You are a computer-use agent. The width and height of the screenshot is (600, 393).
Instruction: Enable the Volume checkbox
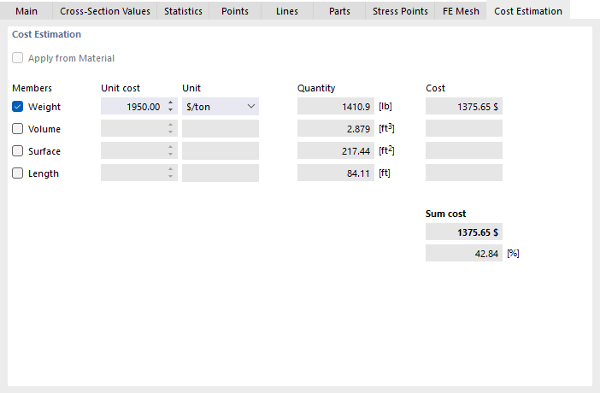click(18, 129)
